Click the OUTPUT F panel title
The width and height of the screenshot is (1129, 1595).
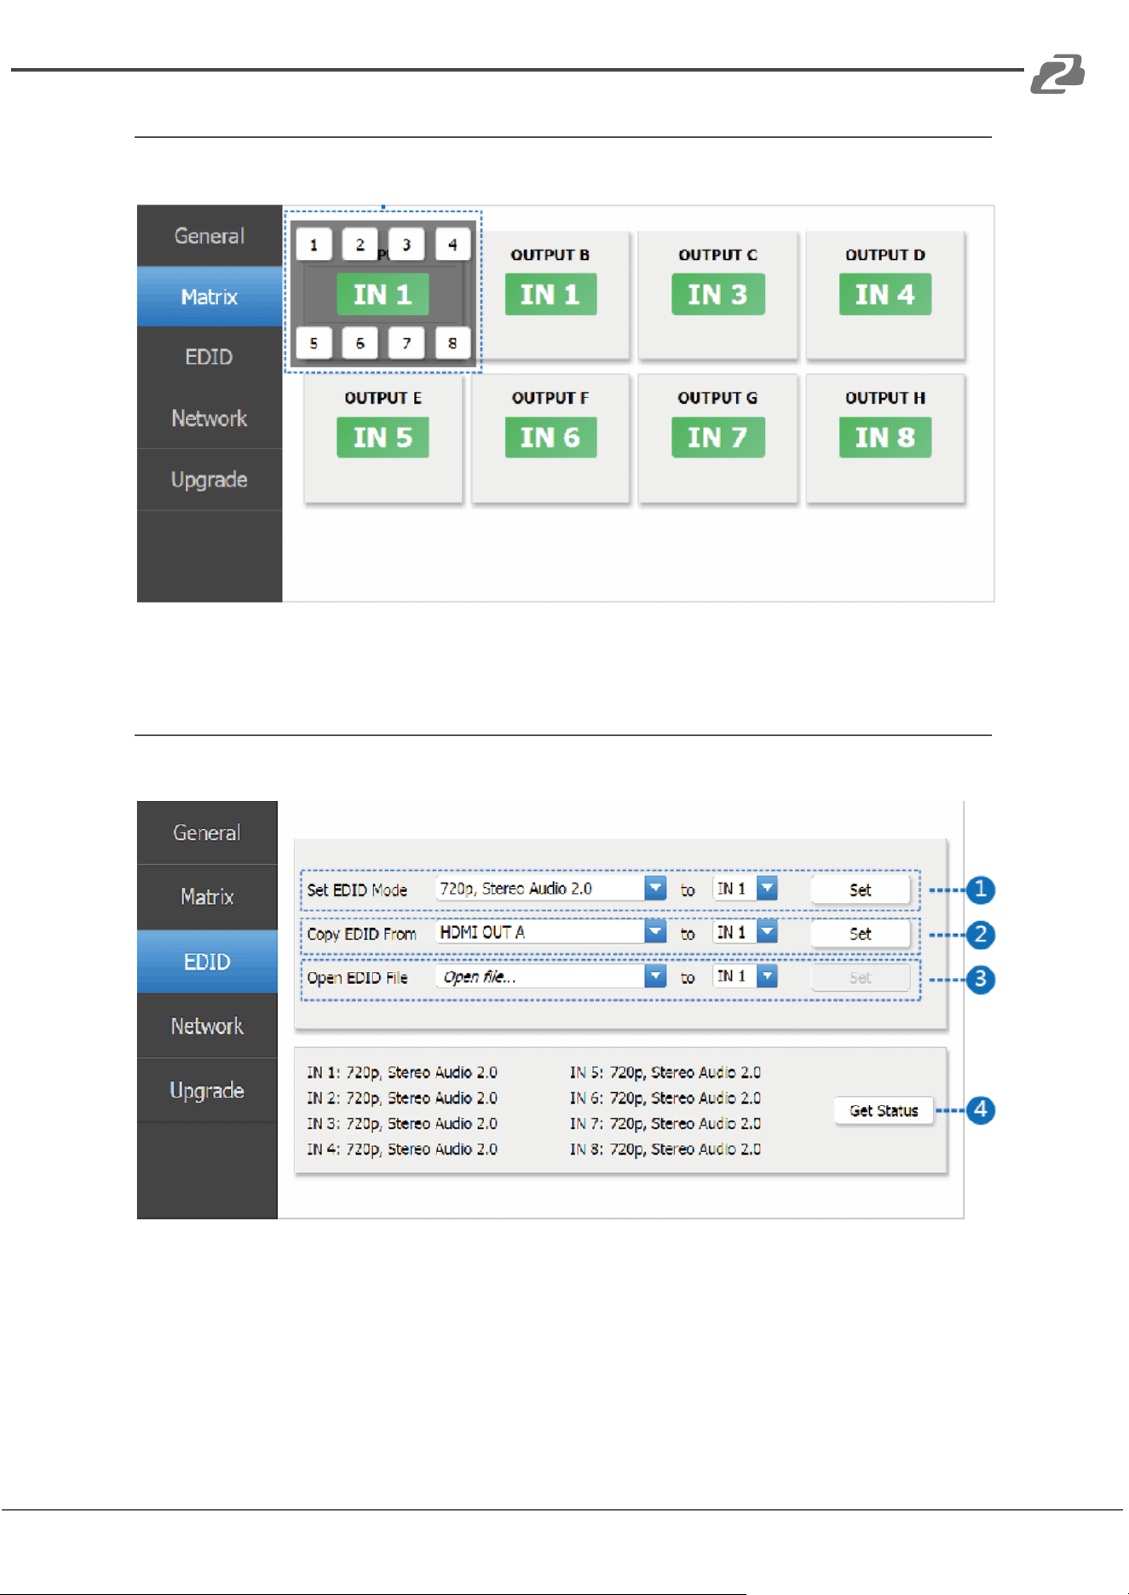point(550,398)
